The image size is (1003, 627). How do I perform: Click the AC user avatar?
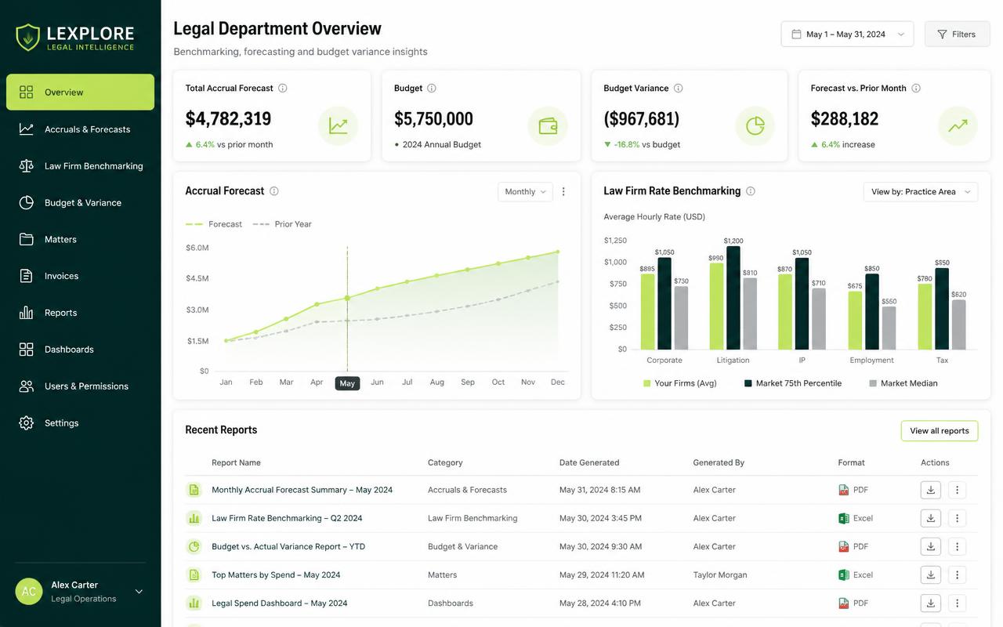pyautogui.click(x=29, y=592)
